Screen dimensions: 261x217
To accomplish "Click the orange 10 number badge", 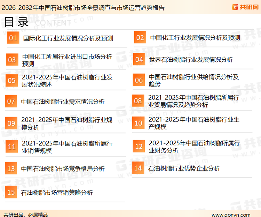I will click(138, 123).
